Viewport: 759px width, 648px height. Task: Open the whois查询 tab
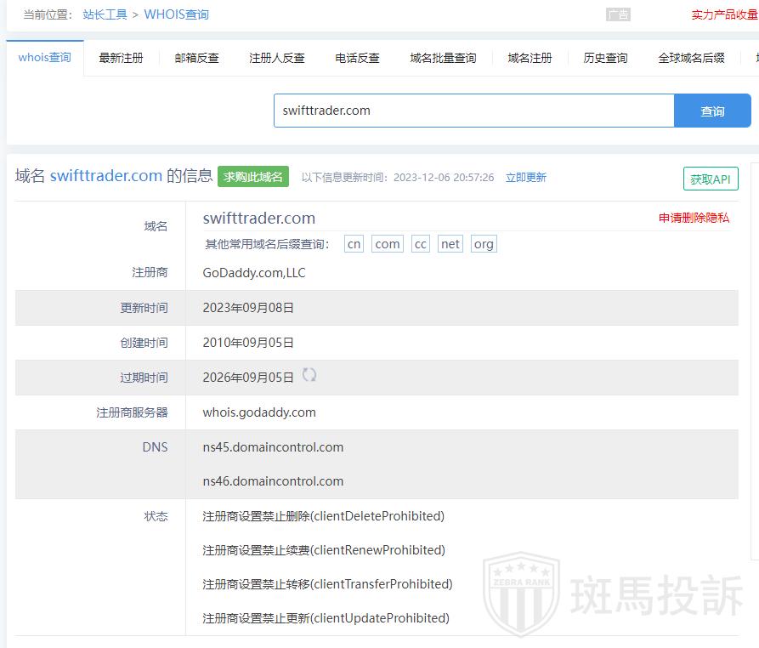click(45, 58)
